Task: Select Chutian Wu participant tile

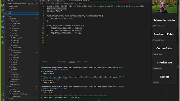Action: [x=164, y=62]
